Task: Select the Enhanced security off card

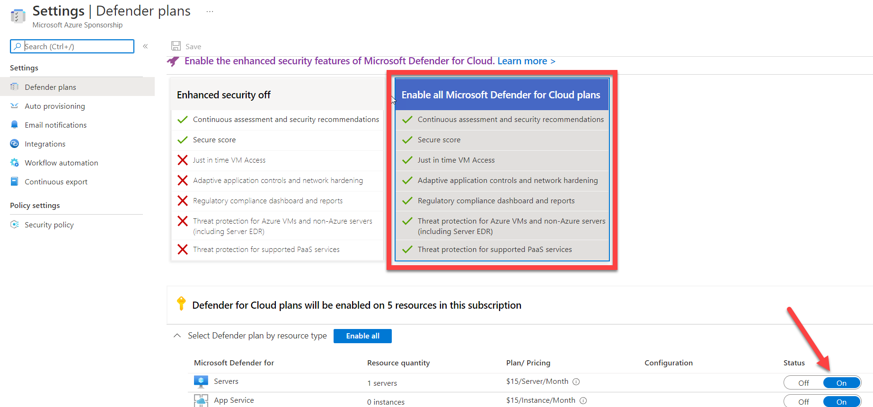Action: click(277, 169)
